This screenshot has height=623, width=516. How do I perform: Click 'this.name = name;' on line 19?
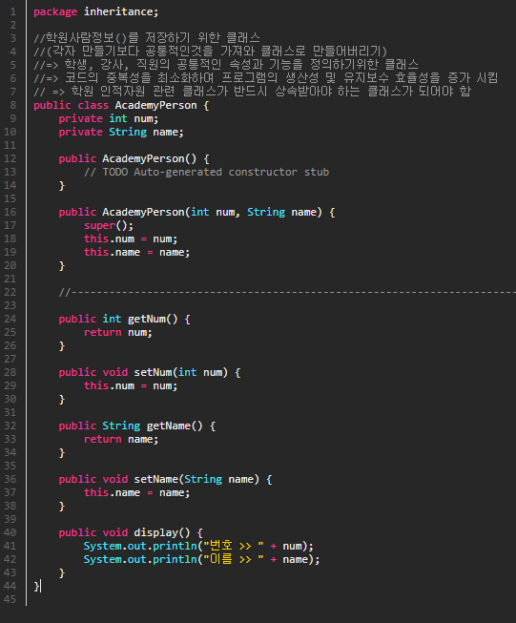click(x=137, y=252)
